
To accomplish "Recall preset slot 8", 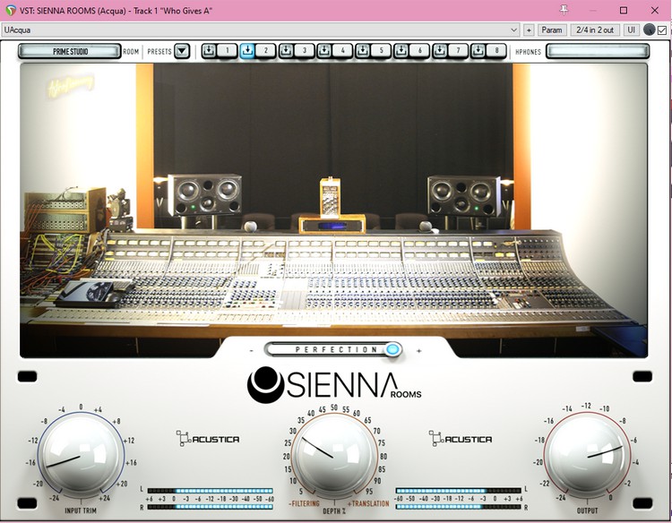I will click(x=496, y=51).
